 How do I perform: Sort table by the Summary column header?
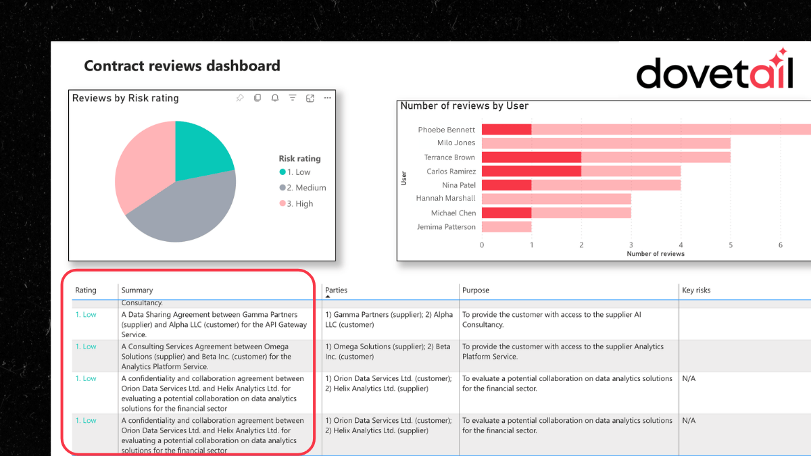[137, 290]
